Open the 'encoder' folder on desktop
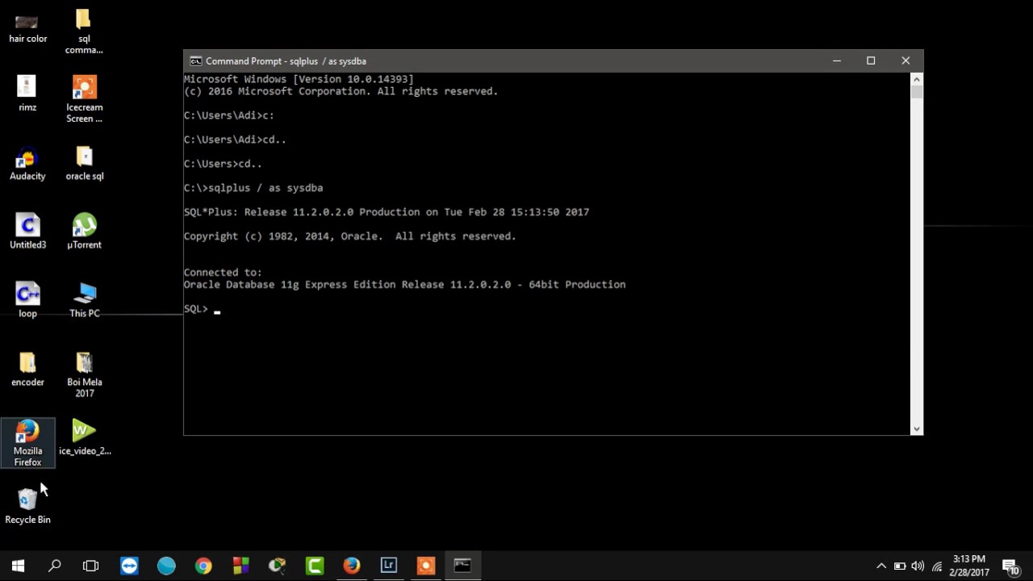The image size is (1033, 581). (x=27, y=370)
